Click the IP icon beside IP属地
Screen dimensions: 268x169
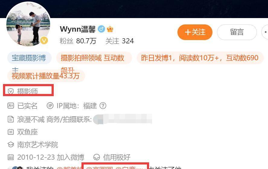point(50,106)
